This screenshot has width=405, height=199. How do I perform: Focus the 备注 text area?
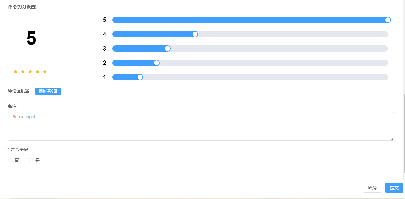click(201, 126)
